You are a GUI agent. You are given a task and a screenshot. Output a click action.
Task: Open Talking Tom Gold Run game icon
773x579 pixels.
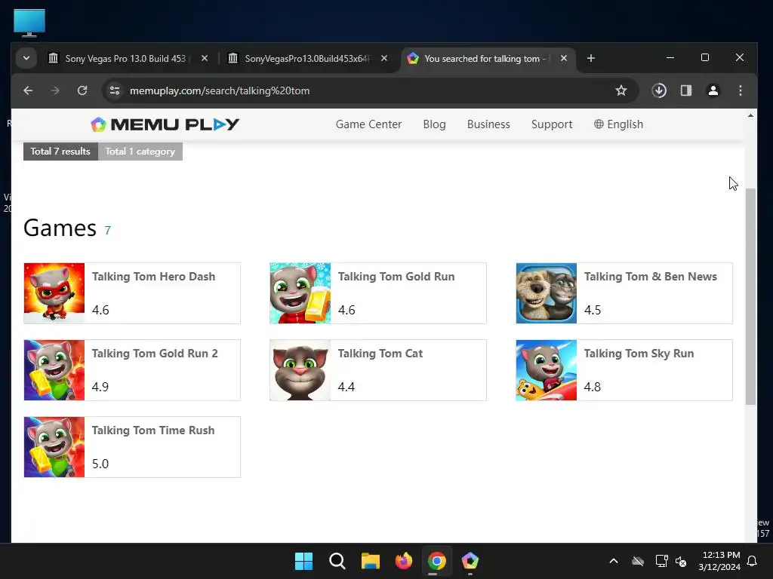pos(300,293)
